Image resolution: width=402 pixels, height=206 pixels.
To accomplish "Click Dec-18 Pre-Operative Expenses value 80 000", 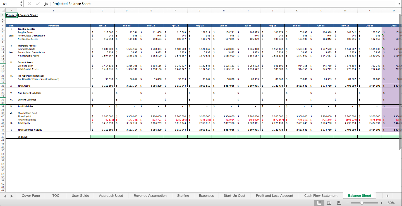I will [369, 79].
